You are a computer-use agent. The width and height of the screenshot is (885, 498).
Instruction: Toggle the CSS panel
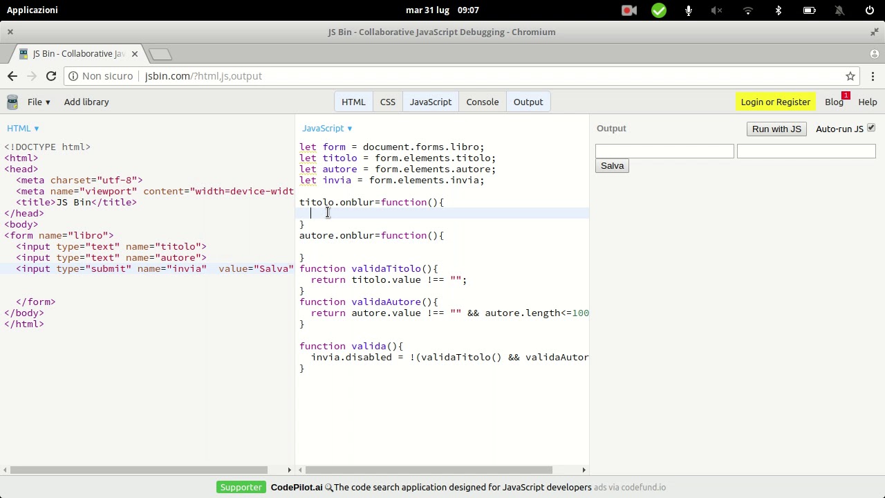pyautogui.click(x=387, y=102)
